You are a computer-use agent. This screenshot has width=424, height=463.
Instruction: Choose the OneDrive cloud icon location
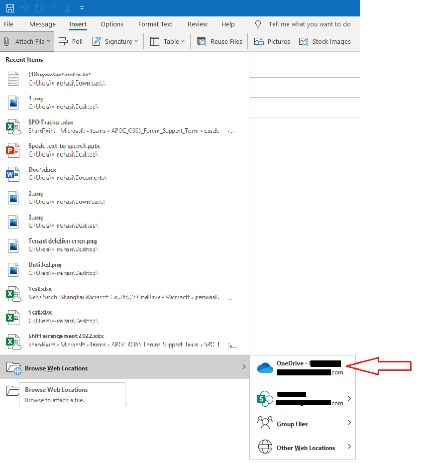point(265,368)
